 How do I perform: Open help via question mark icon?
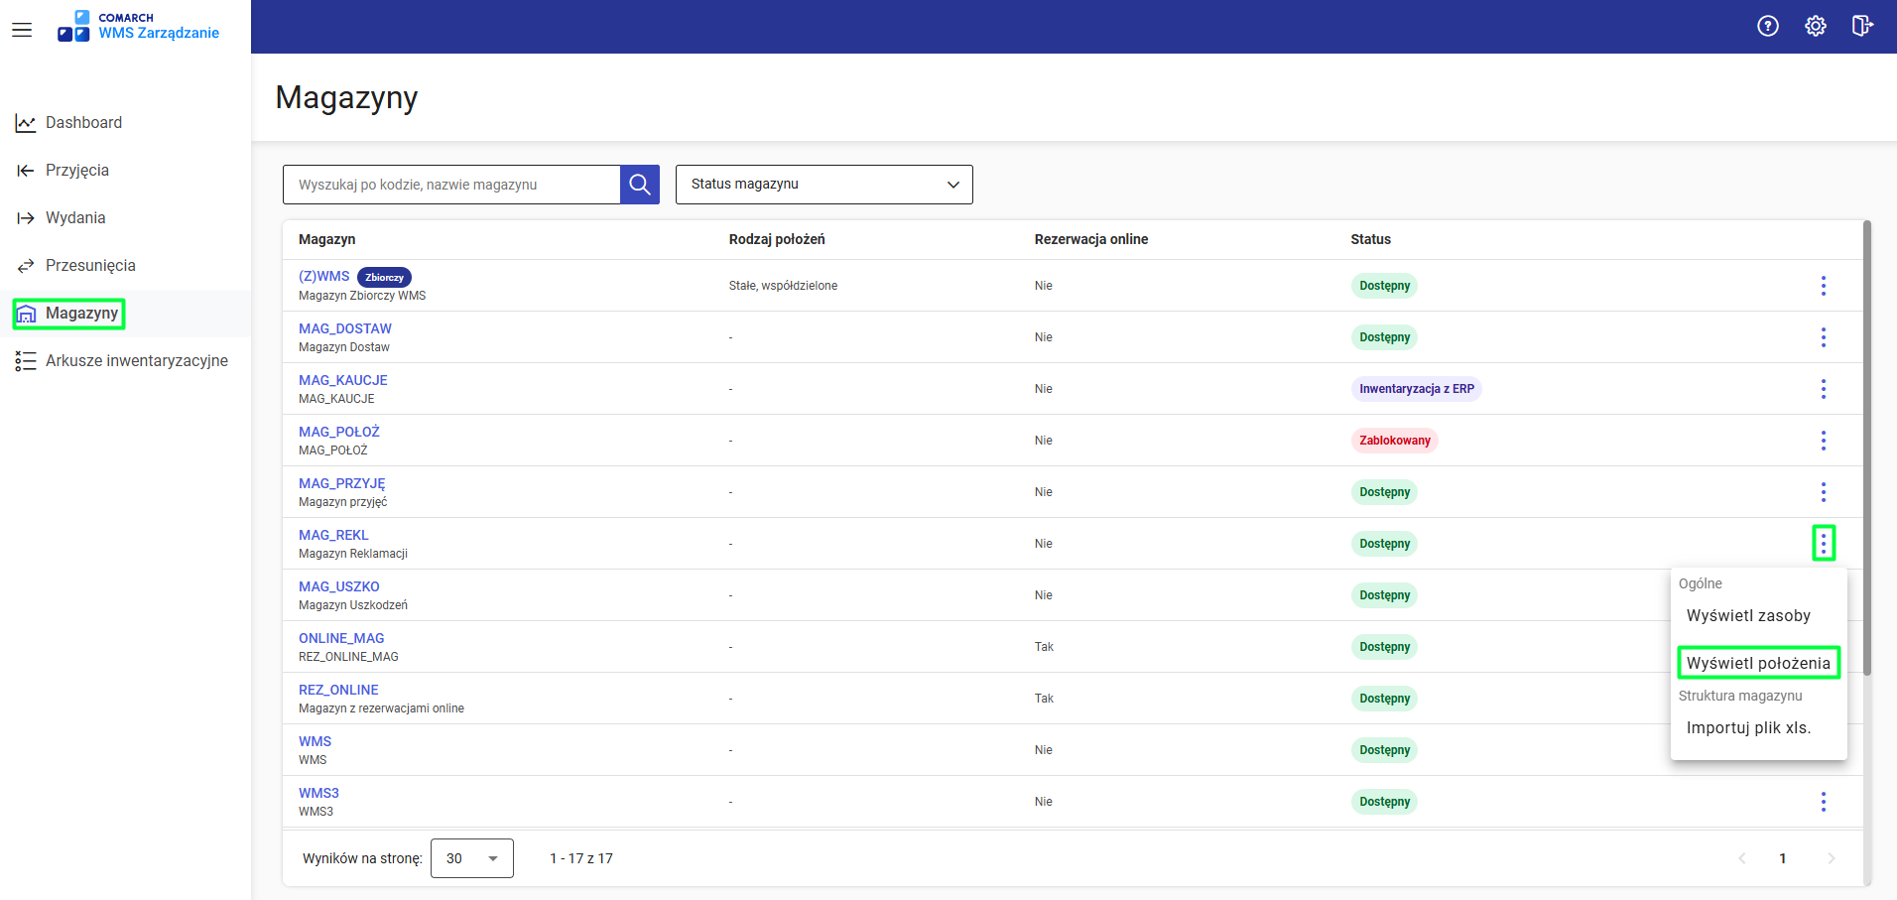(1767, 27)
